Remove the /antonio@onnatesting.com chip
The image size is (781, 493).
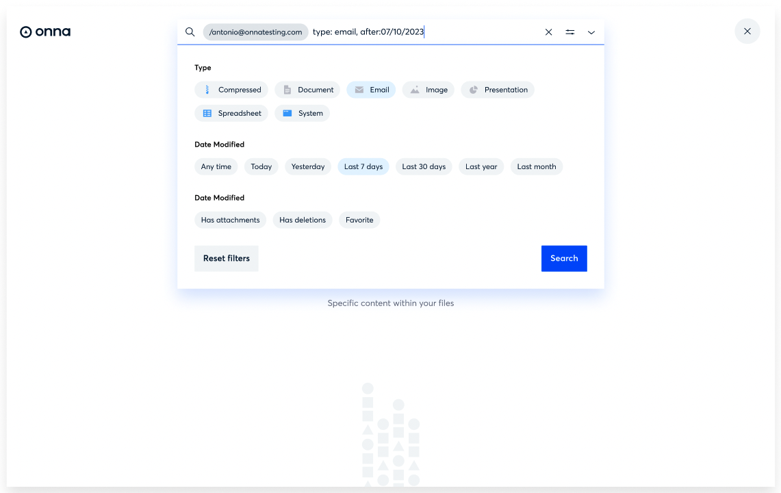(255, 32)
